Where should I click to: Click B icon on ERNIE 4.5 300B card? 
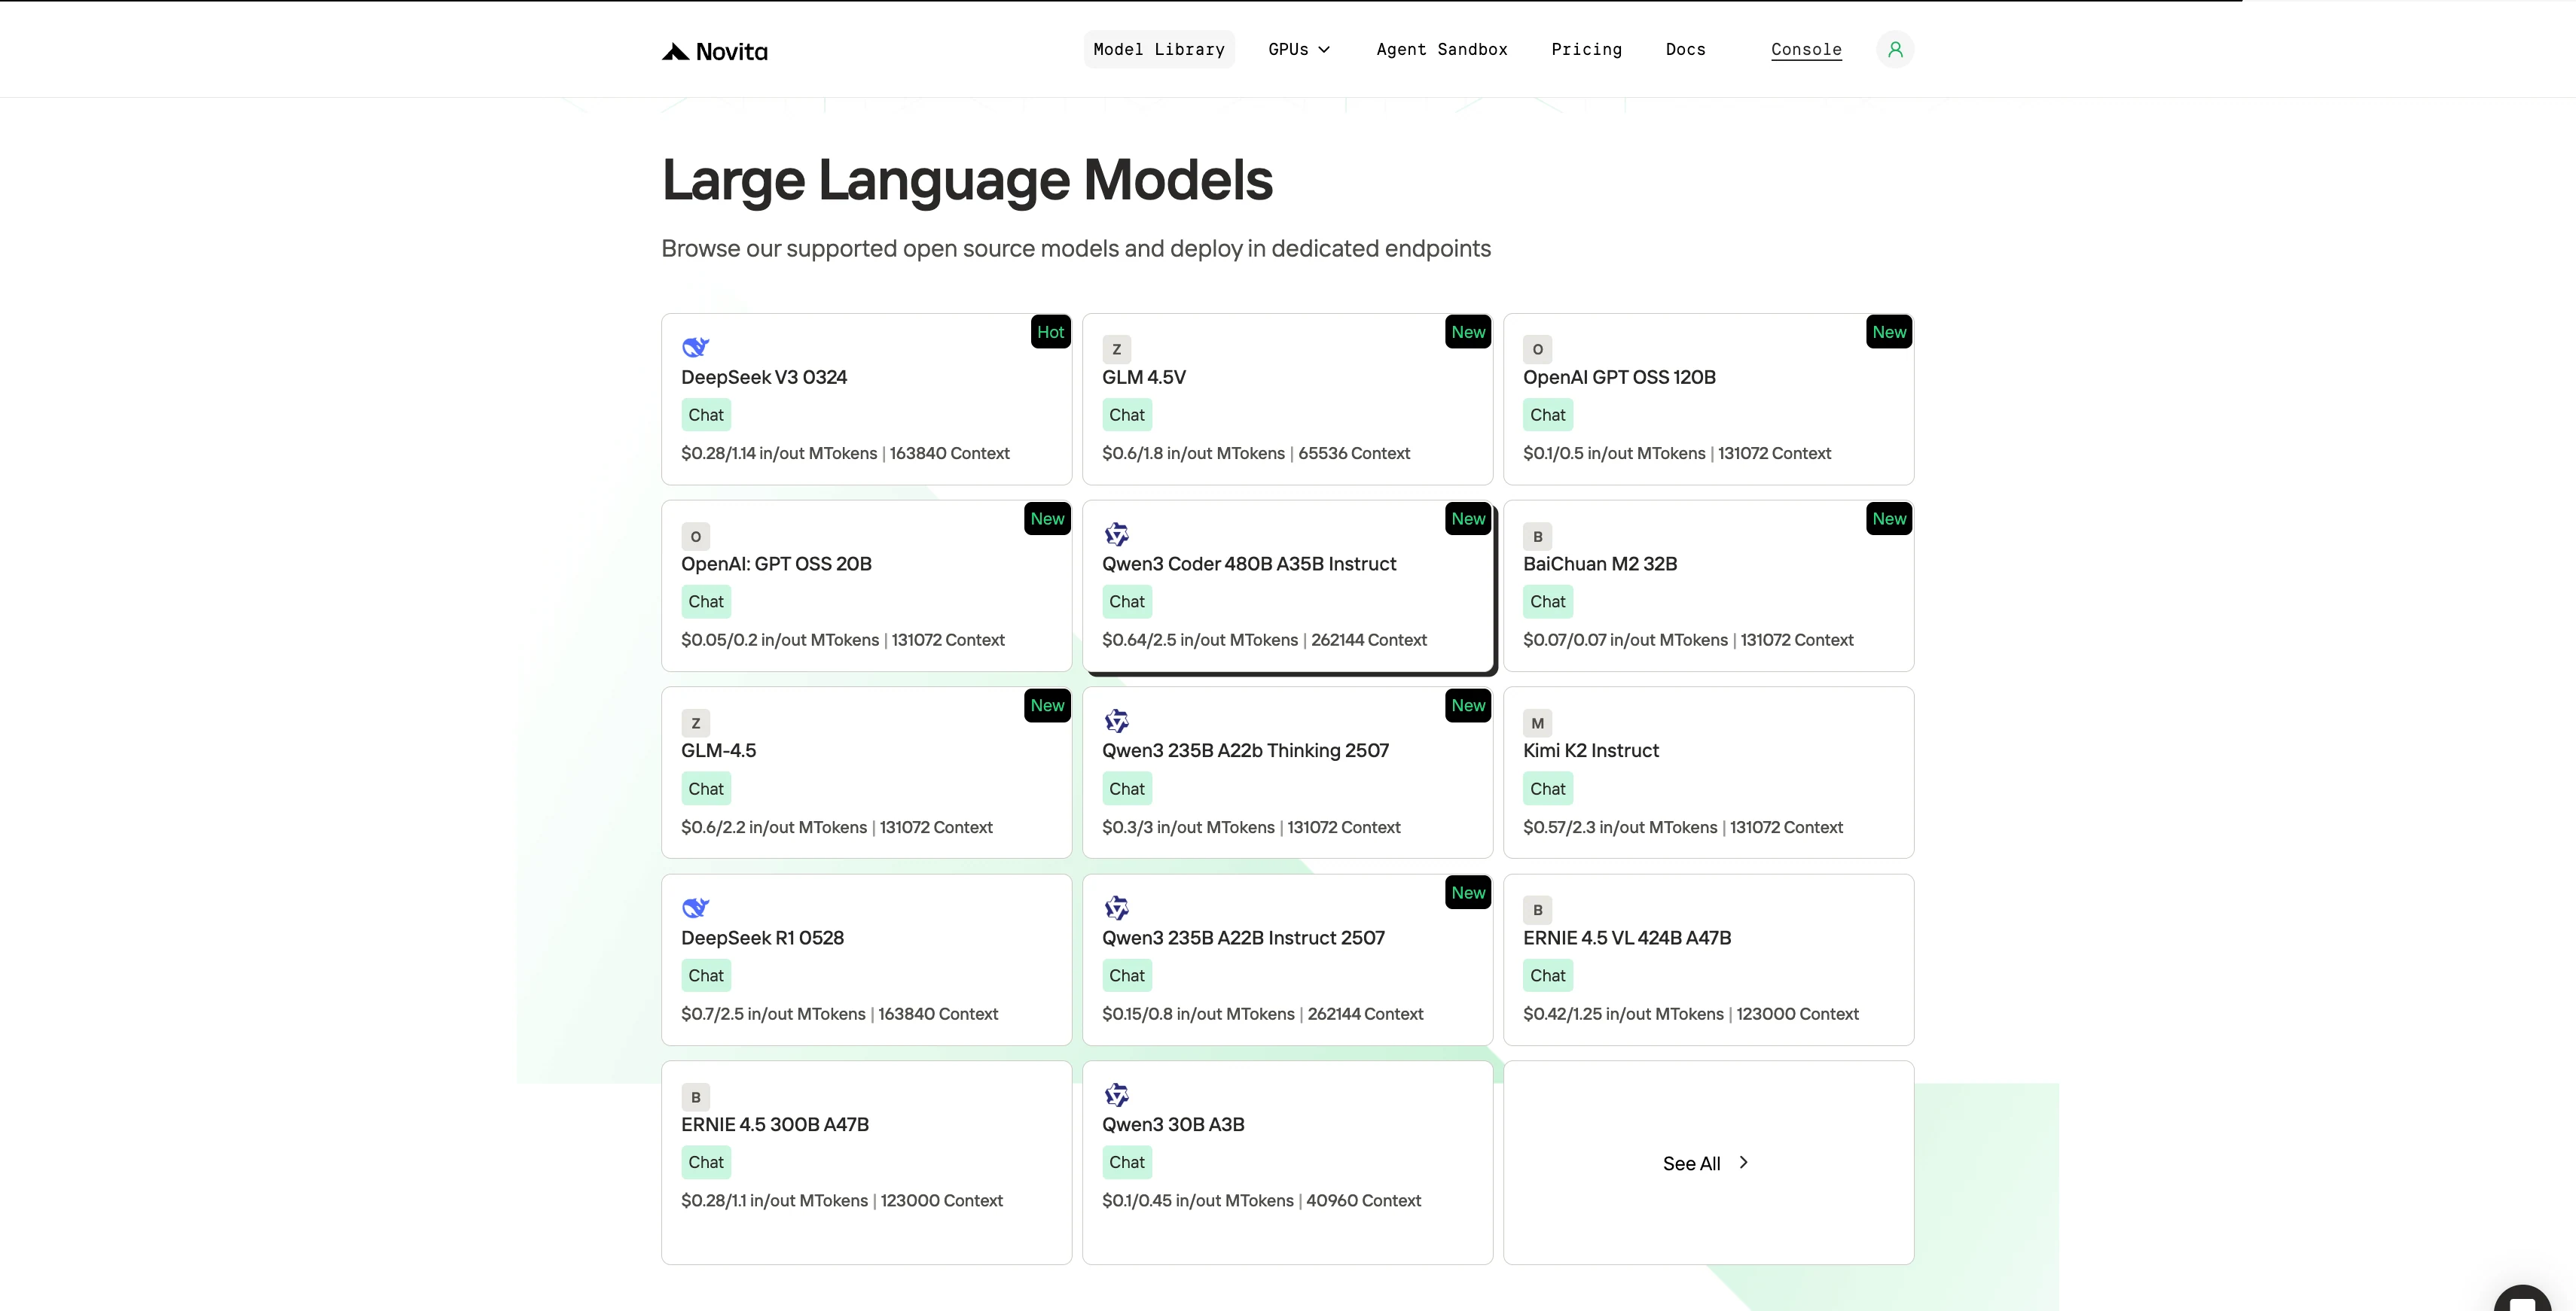pos(695,1097)
